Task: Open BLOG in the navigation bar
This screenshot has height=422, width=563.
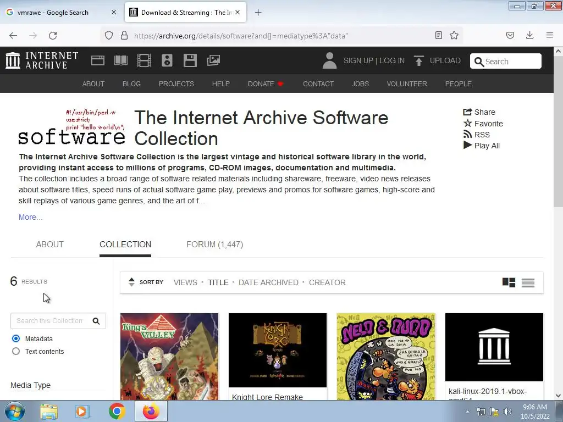Action: 131,84
